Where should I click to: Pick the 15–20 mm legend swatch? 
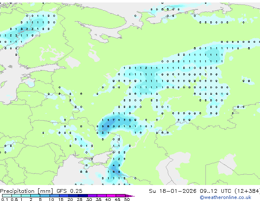[x=64, y=196]
